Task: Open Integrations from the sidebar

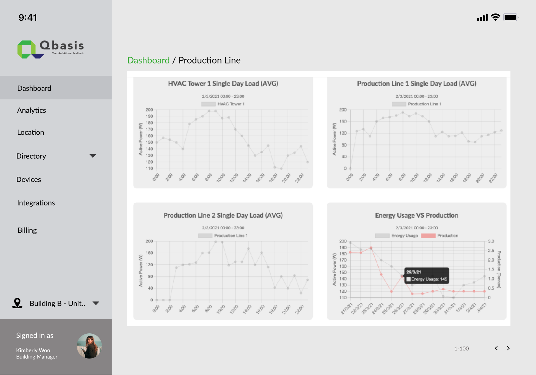Action: [36, 203]
